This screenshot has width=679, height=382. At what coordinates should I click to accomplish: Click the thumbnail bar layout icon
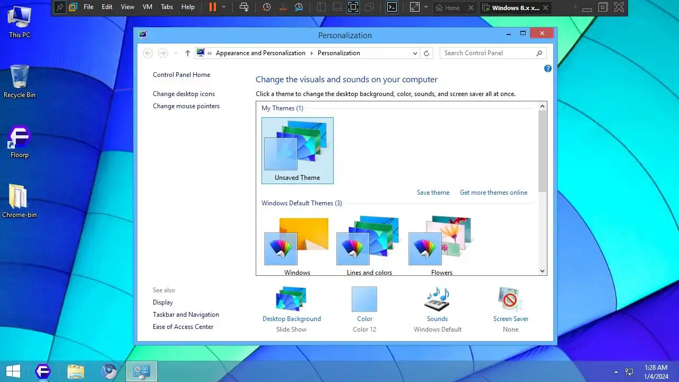(337, 7)
